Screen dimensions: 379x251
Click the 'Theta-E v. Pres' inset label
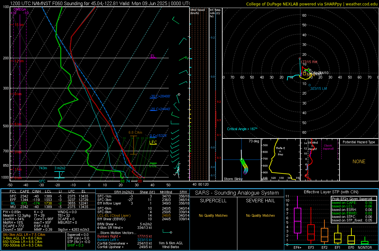coord(280,151)
